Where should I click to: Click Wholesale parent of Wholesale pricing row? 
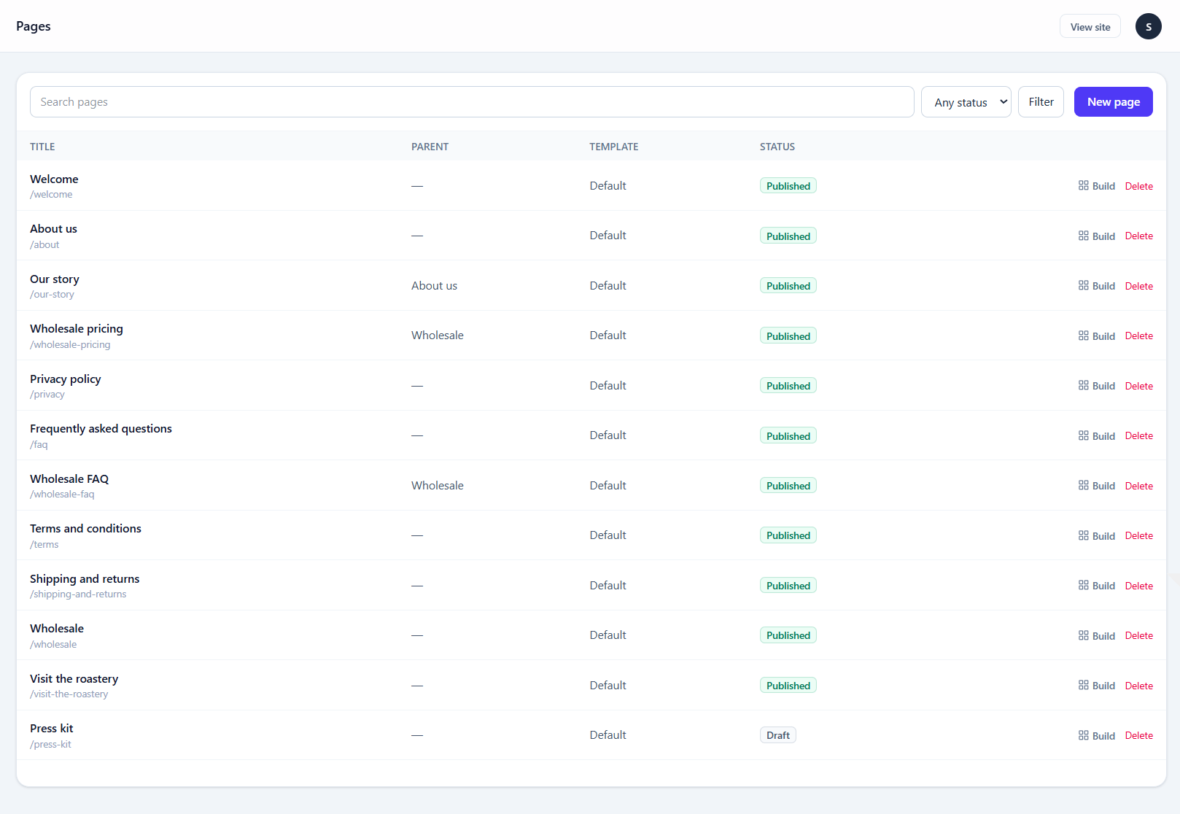437,336
